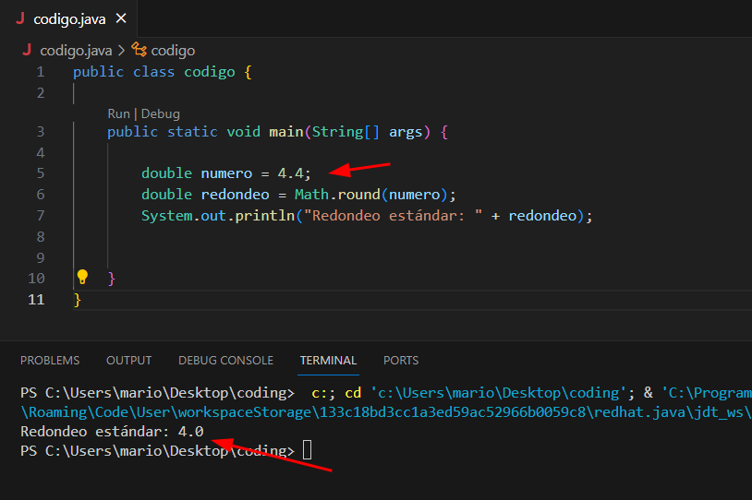Image resolution: width=752 pixels, height=500 pixels.
Task: Click the 'args' parameter on line 3
Action: pos(406,132)
